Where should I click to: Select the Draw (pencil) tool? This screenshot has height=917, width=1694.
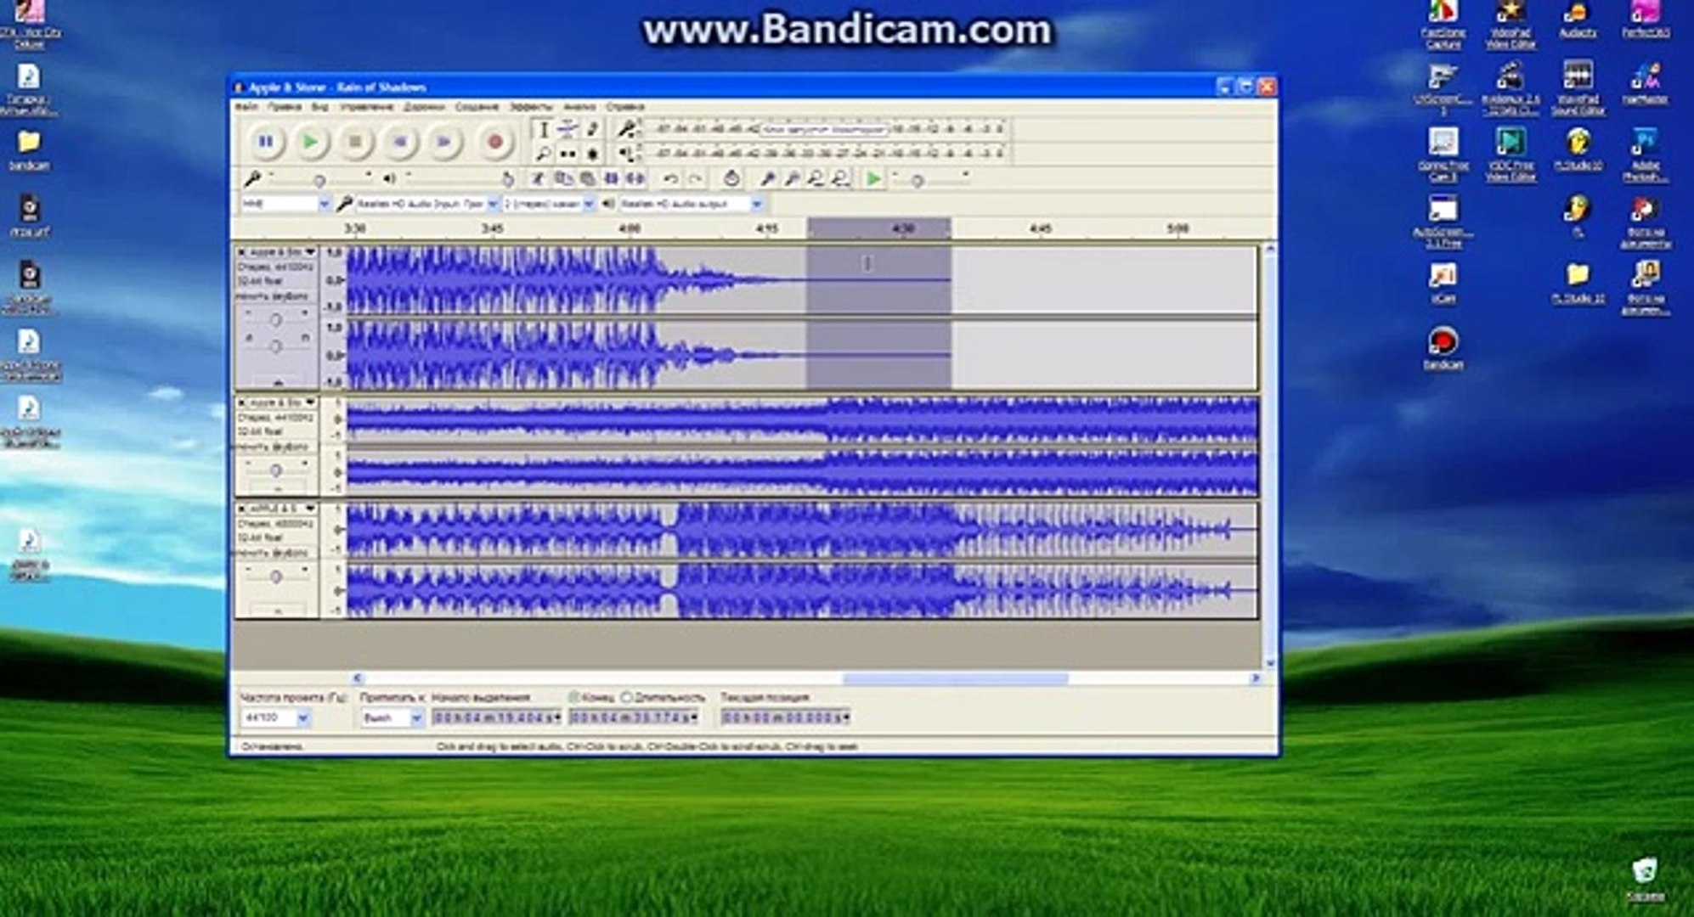click(x=593, y=129)
